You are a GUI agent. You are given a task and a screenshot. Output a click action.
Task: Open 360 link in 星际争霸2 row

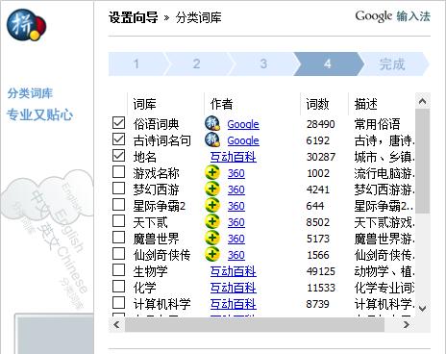click(236, 206)
